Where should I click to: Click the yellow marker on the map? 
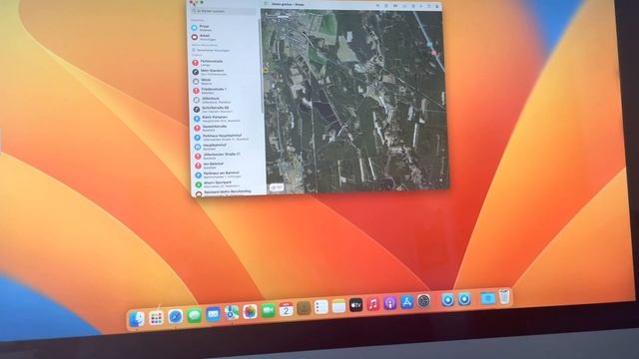pyautogui.click(x=266, y=70)
